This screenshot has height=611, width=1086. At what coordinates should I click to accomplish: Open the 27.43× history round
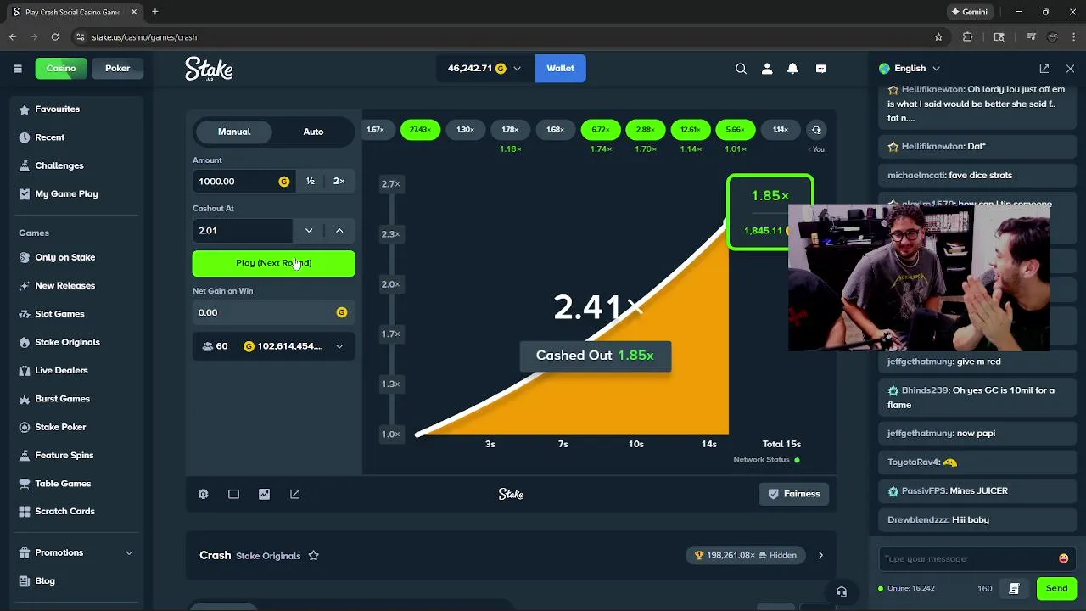pos(420,130)
